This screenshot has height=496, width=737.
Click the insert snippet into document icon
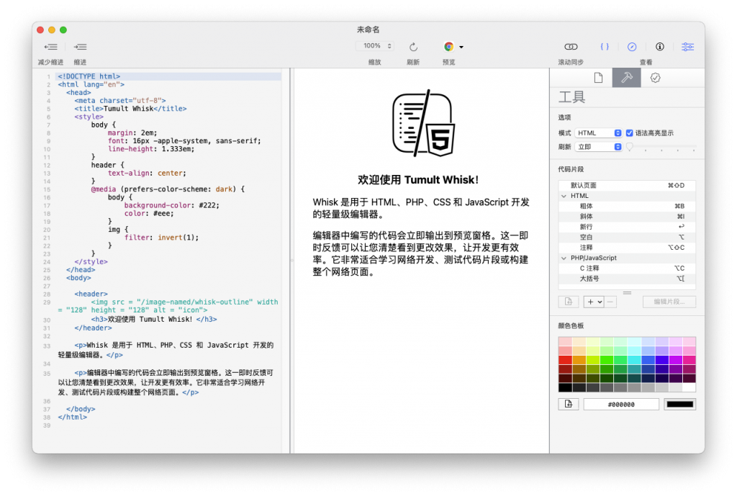569,302
